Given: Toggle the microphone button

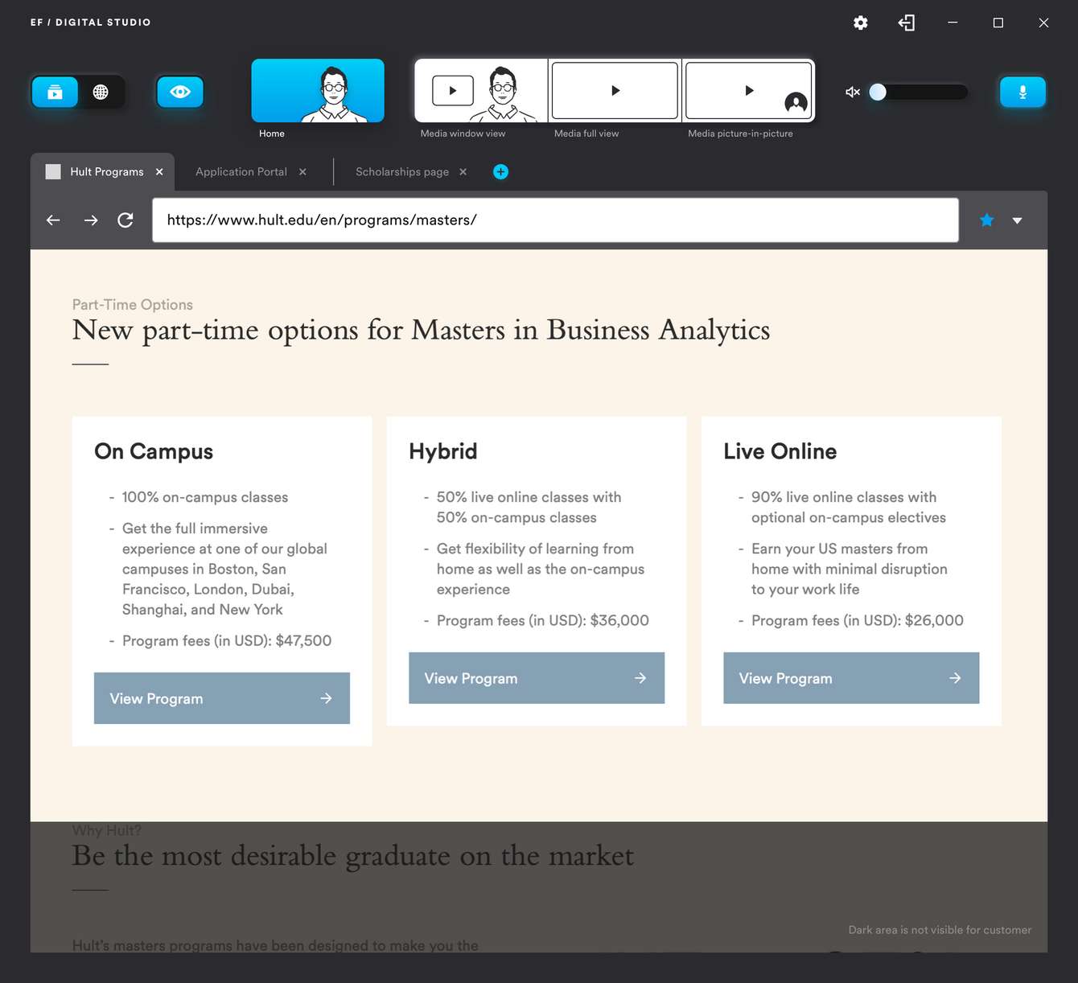Looking at the screenshot, I should click(1022, 92).
